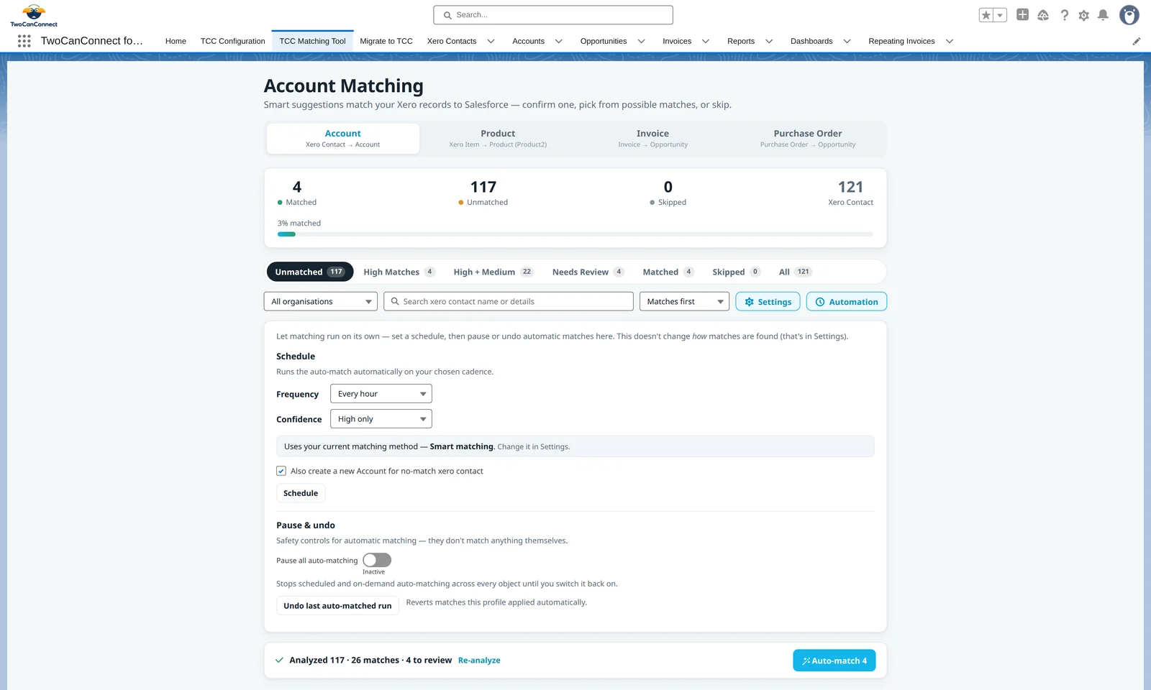This screenshot has width=1151, height=690.
Task: Expand the favorites list arrow
Action: point(1000,15)
